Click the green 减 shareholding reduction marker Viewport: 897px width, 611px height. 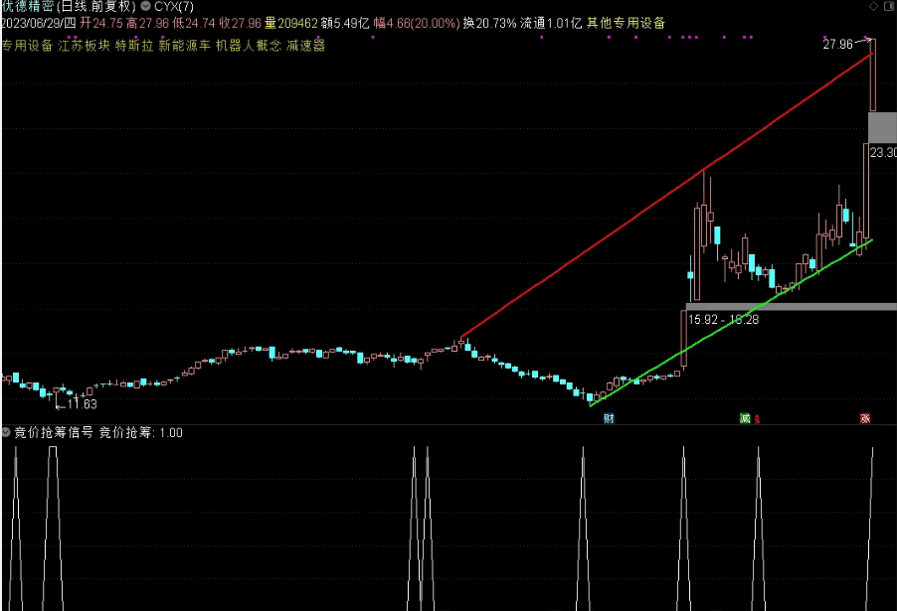(745, 418)
